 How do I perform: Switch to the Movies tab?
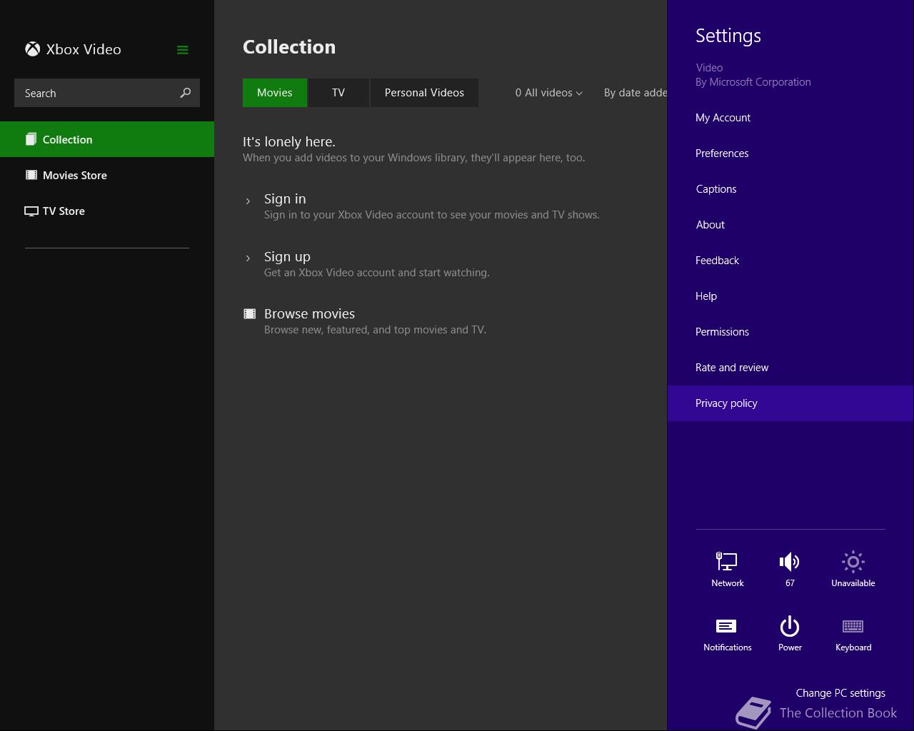[x=275, y=93]
